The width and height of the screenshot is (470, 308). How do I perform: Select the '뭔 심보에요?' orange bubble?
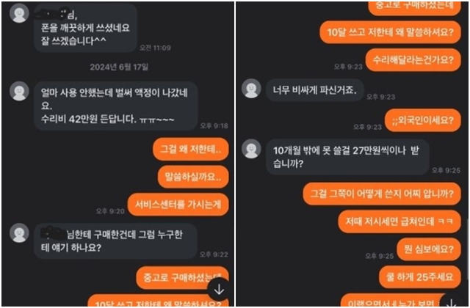point(429,249)
